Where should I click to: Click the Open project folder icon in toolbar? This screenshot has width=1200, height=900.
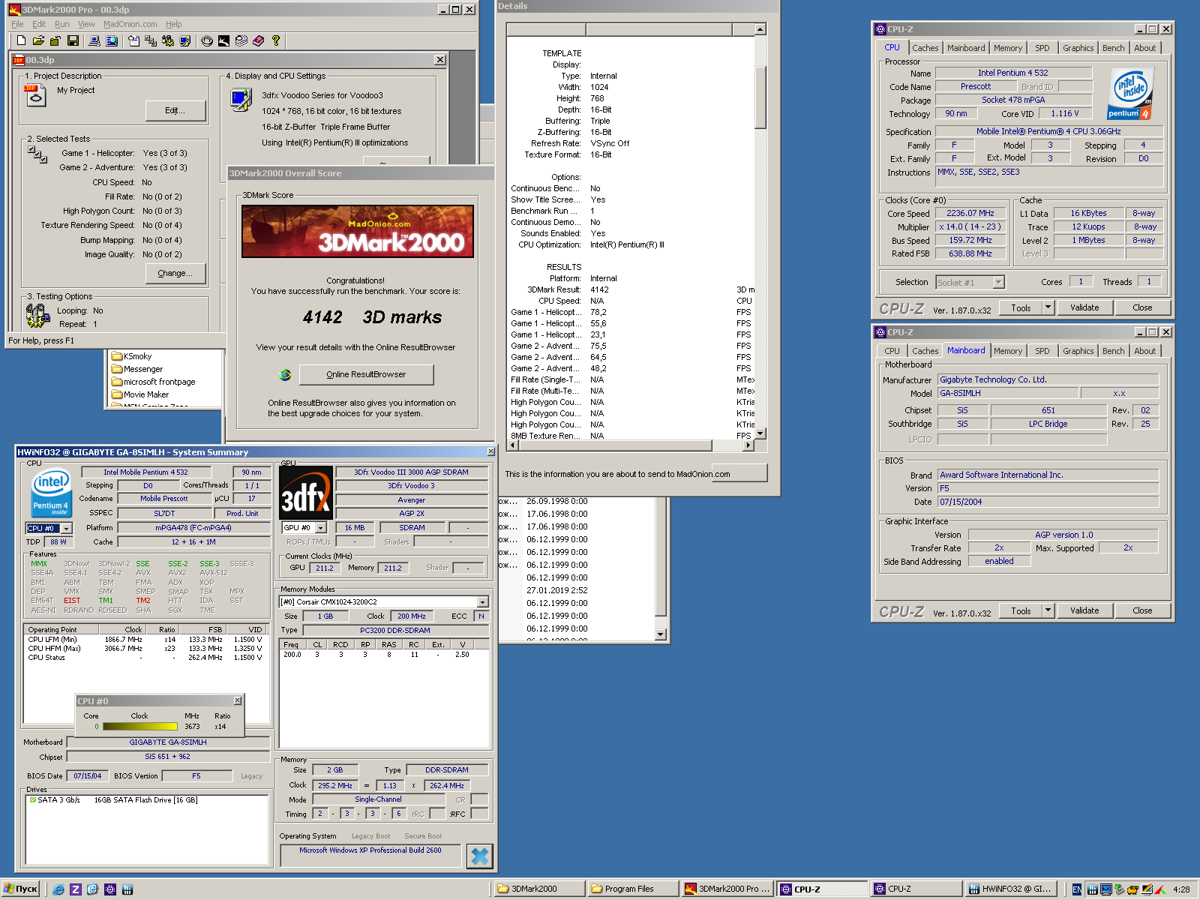(38, 40)
